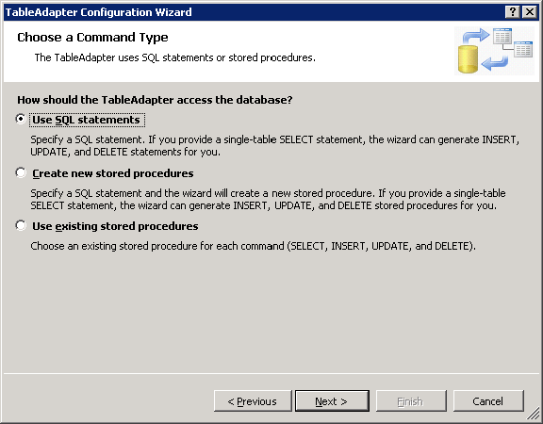Image resolution: width=543 pixels, height=424 pixels.
Task: Go back with the Previous button
Action: (x=253, y=401)
